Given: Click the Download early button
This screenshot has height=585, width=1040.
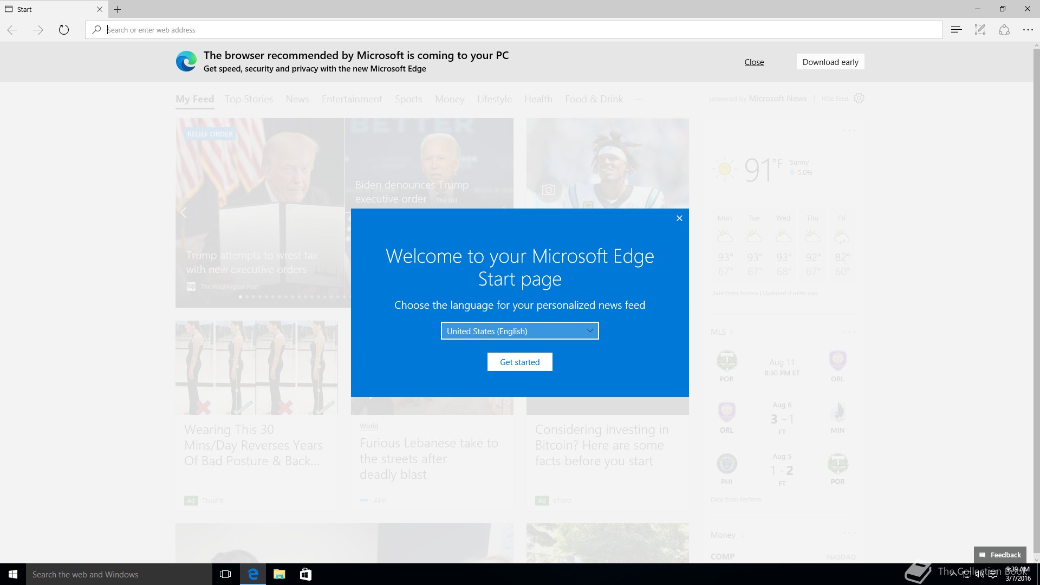Looking at the screenshot, I should coord(830,62).
